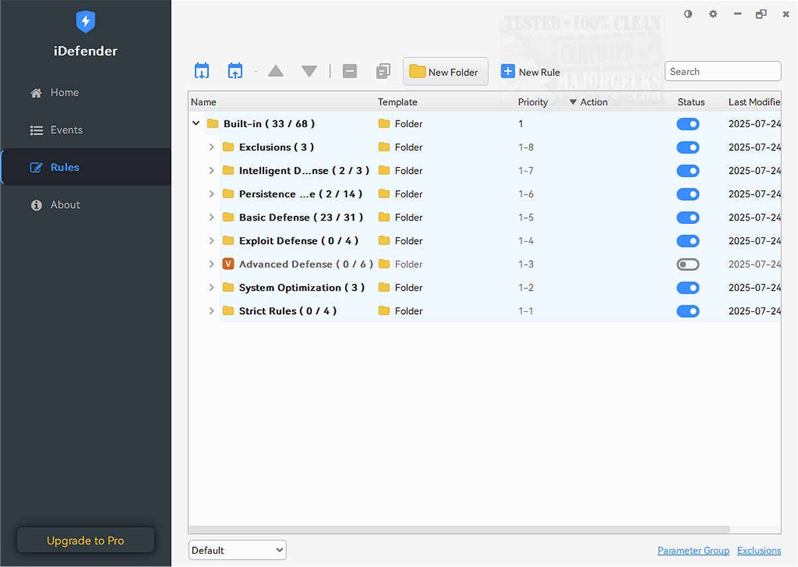798x567 pixels.
Task: Switch off Basic Defense status toggle
Action: (688, 217)
